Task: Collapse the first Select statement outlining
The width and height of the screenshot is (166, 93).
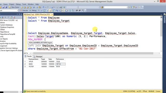Action: 27,18
